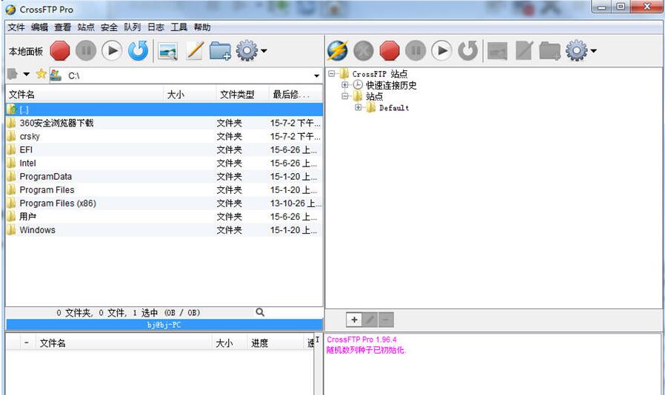665x395 pixels.
Task: Click the lightning bolt quick connect icon
Action: 337,50
